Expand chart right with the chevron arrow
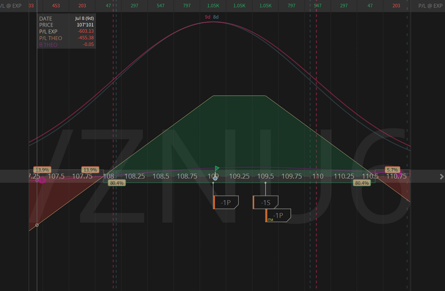Screen dimensions: 445x291 click(x=441, y=177)
